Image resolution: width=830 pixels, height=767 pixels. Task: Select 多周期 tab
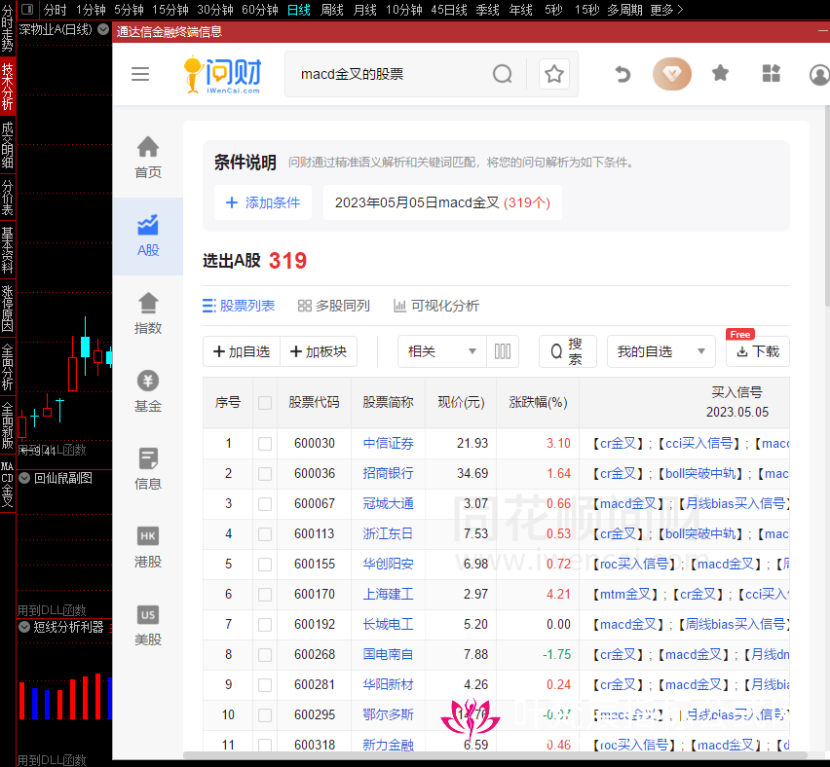pyautogui.click(x=624, y=10)
